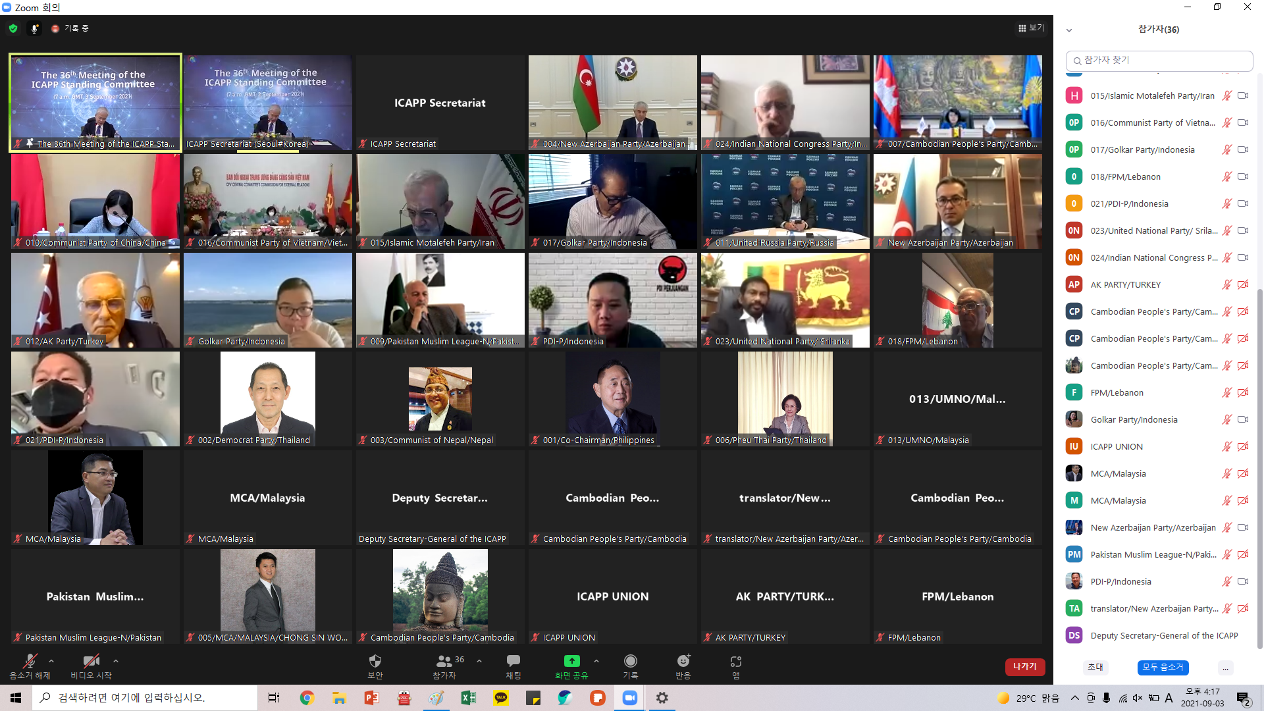Open Windows Start menu
1264x711 pixels.
point(16,698)
